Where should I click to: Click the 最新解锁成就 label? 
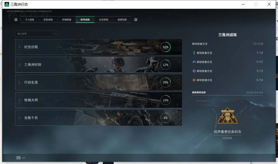199,92
